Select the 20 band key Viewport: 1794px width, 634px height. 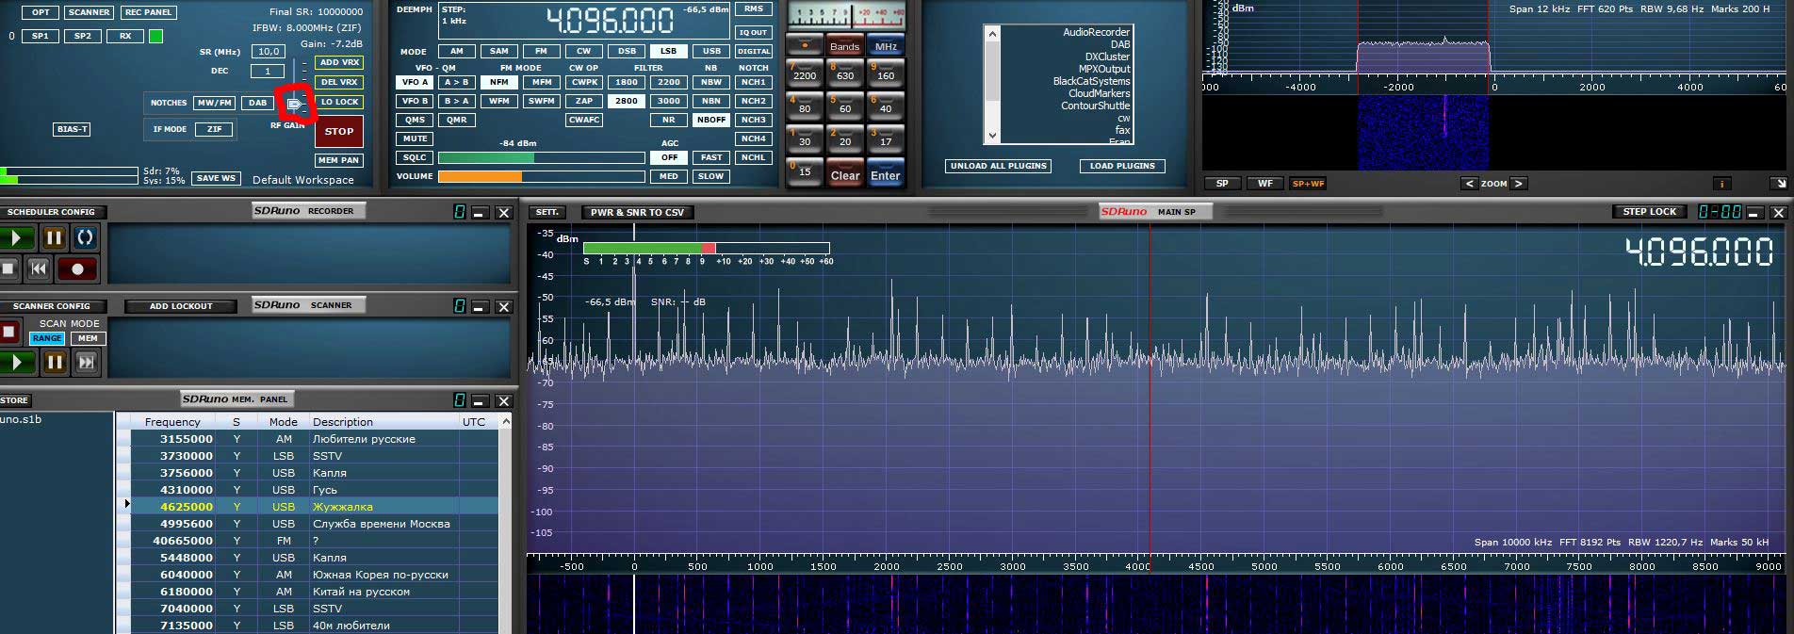[x=845, y=139]
